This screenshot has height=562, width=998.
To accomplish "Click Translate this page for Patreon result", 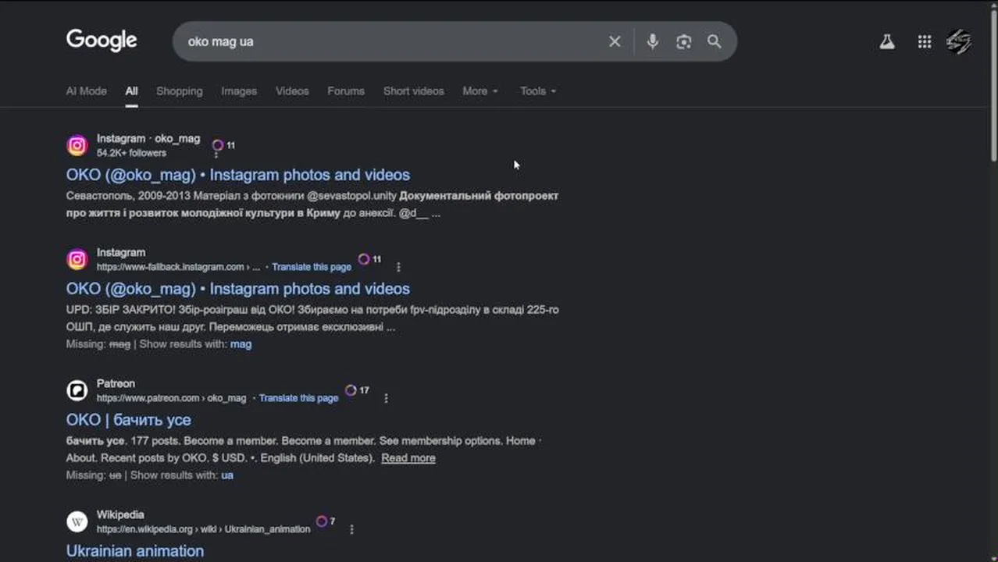I will (298, 398).
